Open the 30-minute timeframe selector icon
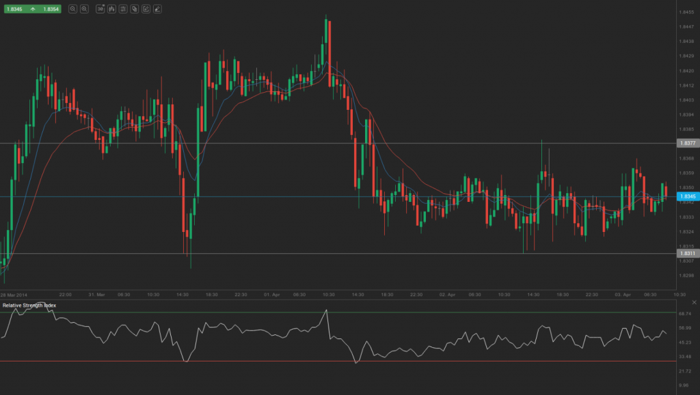The image size is (700, 395). pos(100,9)
